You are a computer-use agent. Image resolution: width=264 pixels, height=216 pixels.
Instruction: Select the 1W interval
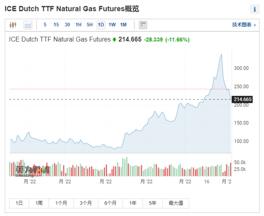click(112, 25)
